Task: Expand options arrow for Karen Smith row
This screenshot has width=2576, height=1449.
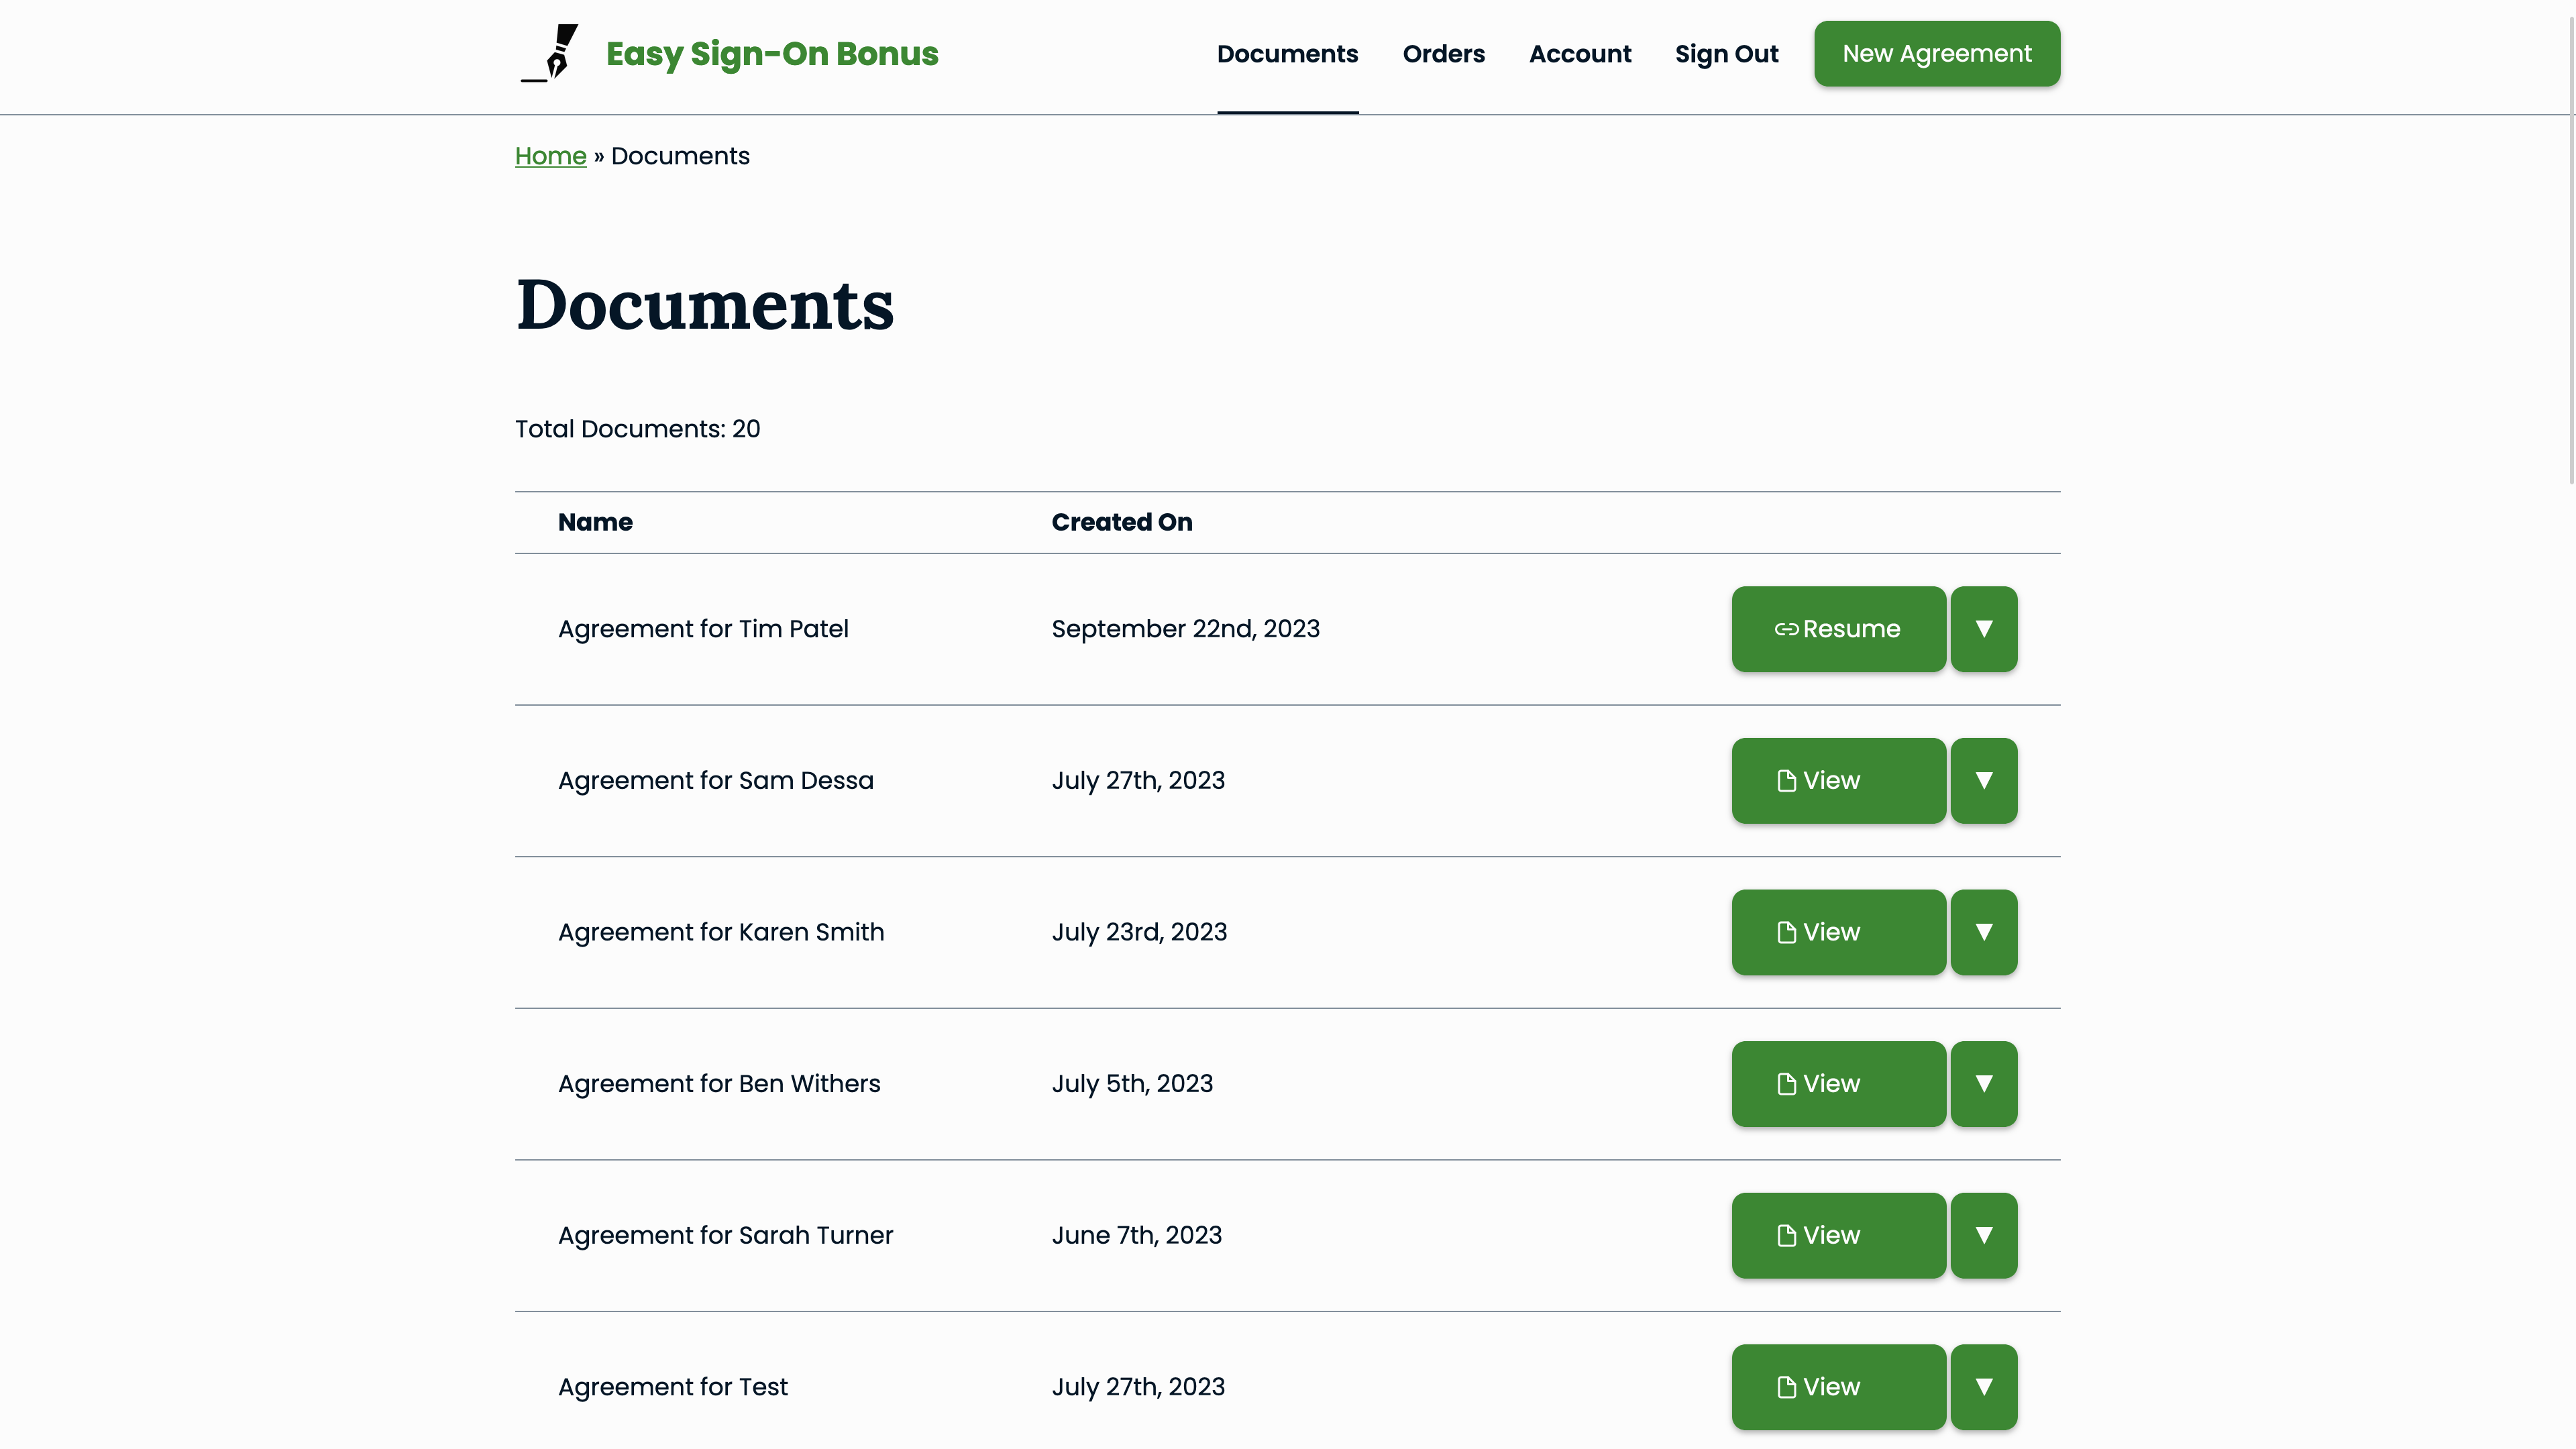Action: (1983, 932)
